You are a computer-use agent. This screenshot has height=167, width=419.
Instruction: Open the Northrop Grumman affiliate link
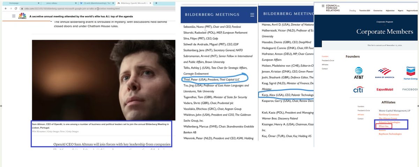pos(389,114)
